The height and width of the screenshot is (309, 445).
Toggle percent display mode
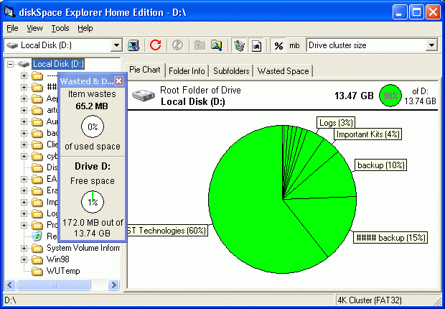pos(278,45)
